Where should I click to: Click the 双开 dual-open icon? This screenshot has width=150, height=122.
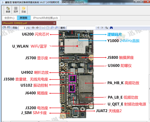pyautogui.click(x=16, y=10)
